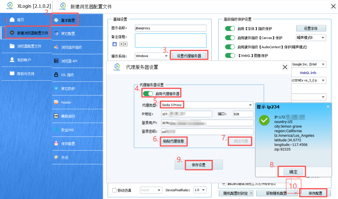Screen dimensions: 338x199
Task: Click the small home icon under notes
Action: [115, 44]
